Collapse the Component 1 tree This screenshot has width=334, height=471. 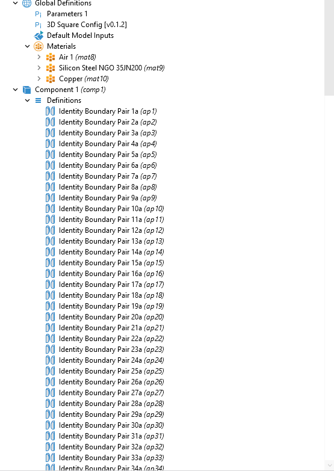click(15, 90)
